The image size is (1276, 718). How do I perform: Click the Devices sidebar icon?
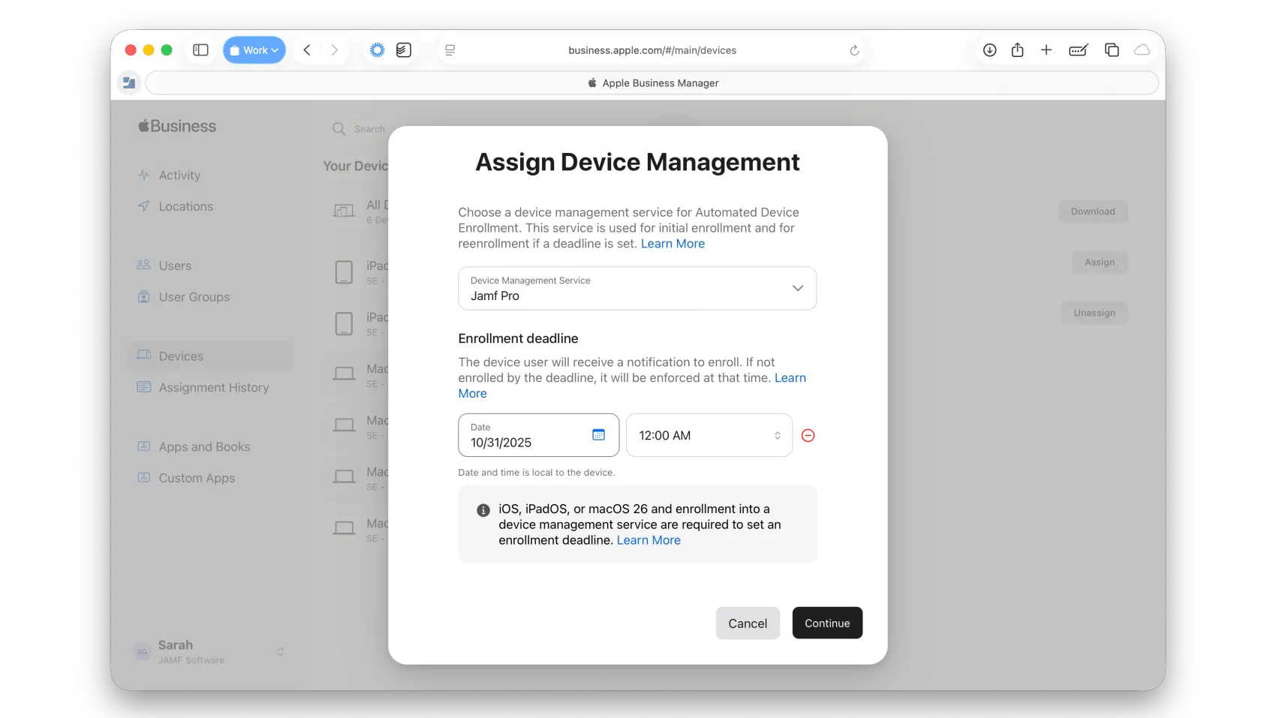144,356
